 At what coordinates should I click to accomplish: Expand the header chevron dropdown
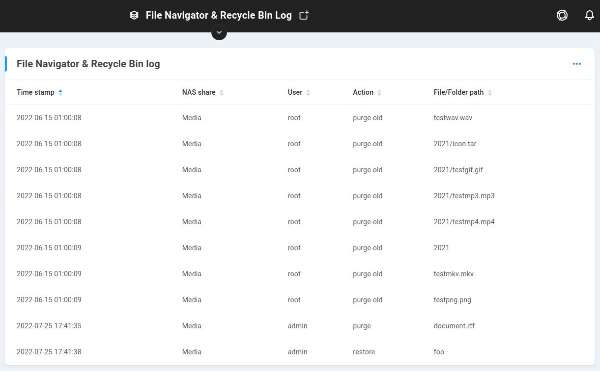pos(219,32)
